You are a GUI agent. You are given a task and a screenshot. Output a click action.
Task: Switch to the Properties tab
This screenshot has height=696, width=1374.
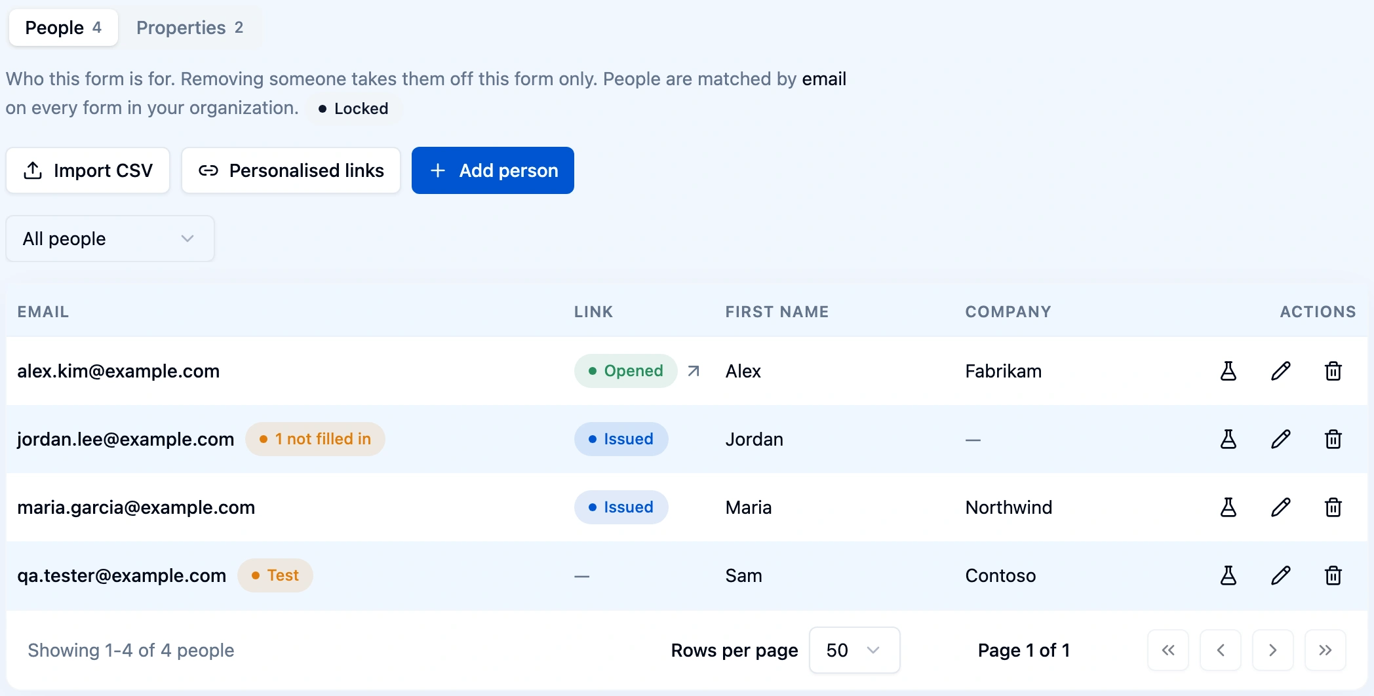pos(190,28)
